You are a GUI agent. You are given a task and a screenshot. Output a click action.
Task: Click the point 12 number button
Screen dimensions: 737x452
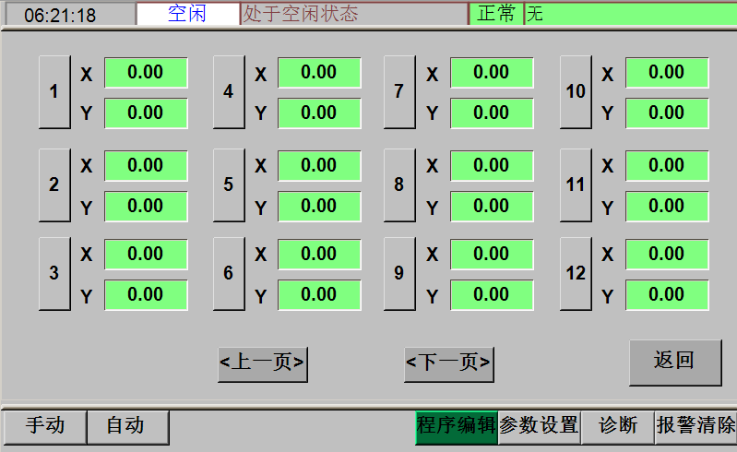click(576, 273)
